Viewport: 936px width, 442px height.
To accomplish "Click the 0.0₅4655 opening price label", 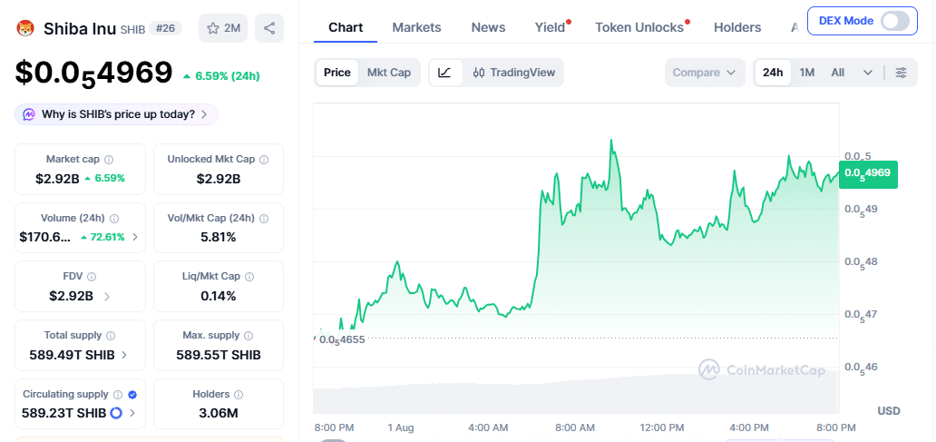I will click(341, 339).
